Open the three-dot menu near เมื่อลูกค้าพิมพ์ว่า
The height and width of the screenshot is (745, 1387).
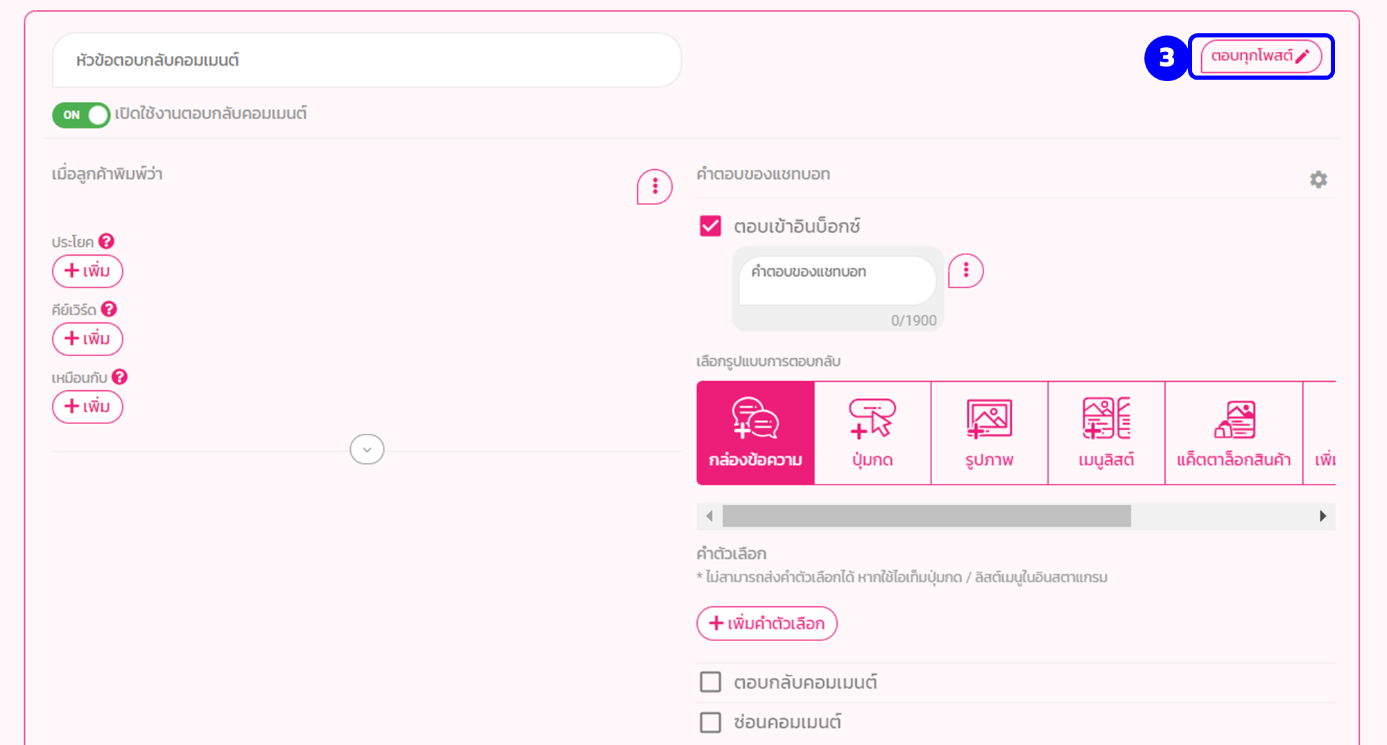[653, 186]
